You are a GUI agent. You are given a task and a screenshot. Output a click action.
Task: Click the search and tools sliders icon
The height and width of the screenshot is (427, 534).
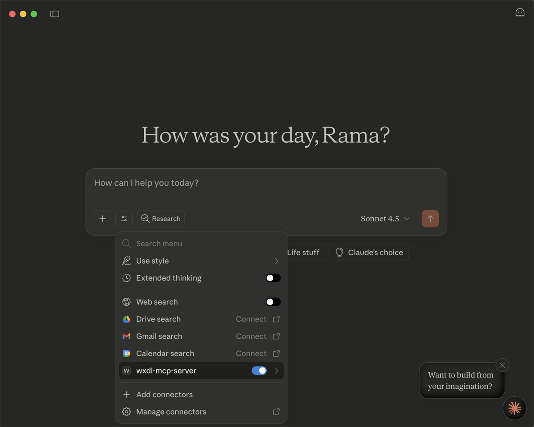[124, 219]
